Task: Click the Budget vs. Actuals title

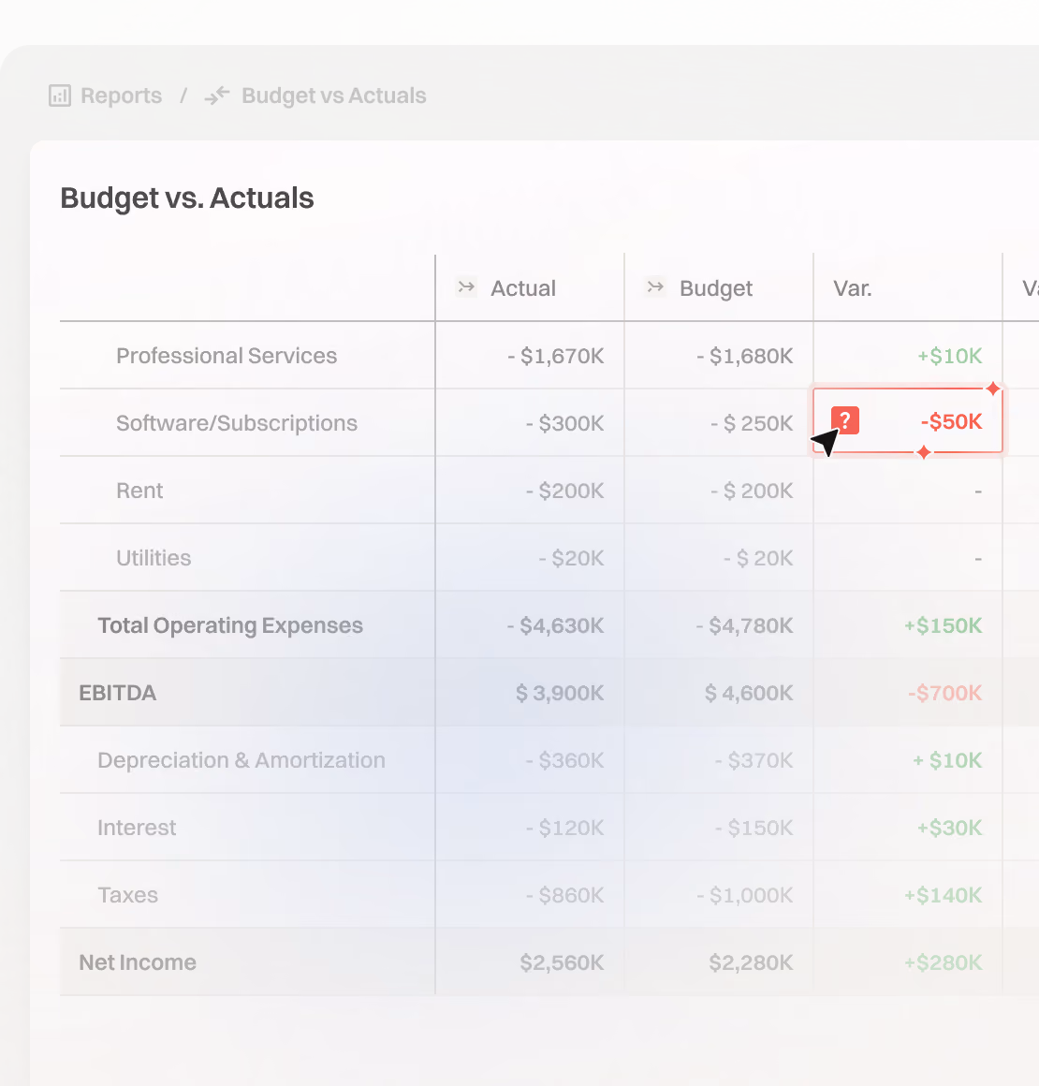Action: pos(187,198)
